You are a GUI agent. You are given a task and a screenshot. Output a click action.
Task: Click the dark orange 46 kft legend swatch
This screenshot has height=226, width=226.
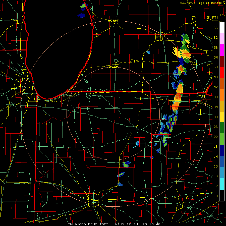222,83
